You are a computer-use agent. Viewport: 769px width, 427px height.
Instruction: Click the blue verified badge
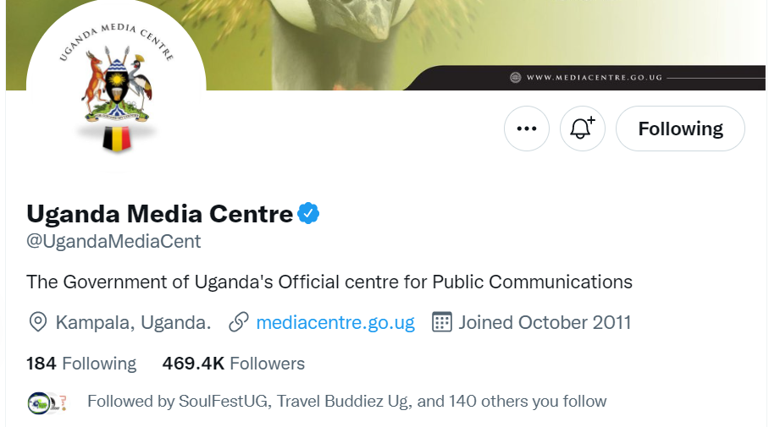coord(308,214)
